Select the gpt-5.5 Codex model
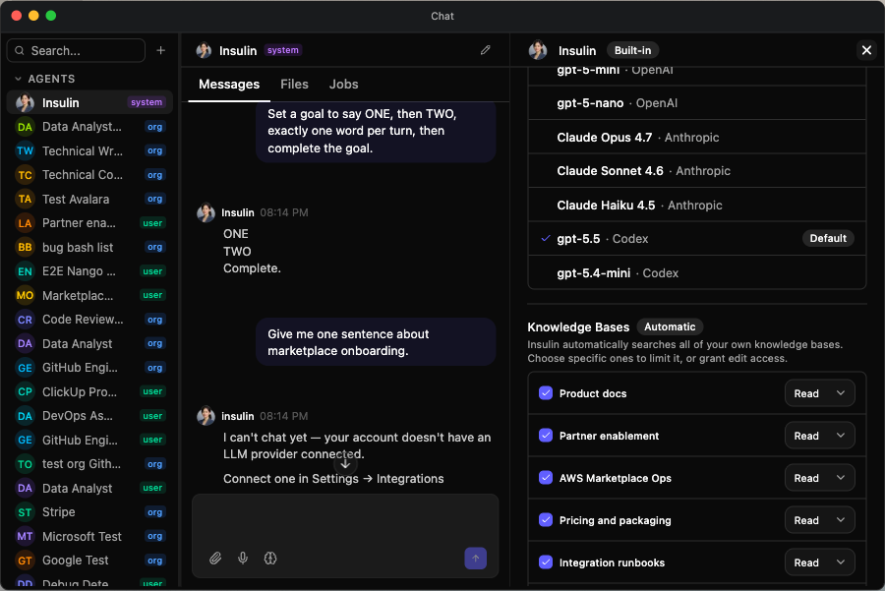 pyautogui.click(x=696, y=239)
